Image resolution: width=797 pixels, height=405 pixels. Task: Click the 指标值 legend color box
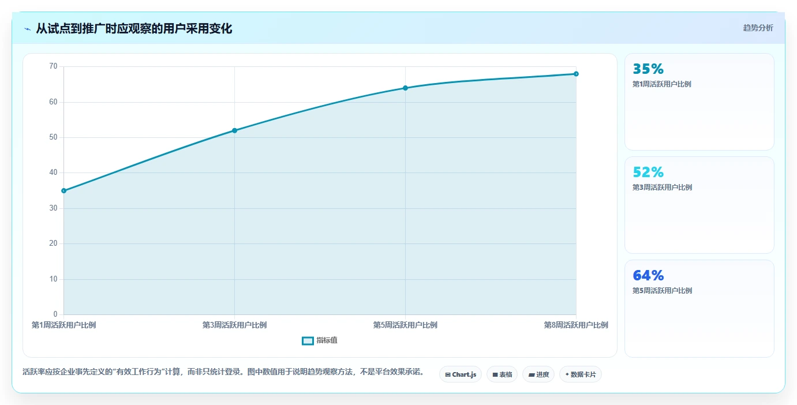308,341
